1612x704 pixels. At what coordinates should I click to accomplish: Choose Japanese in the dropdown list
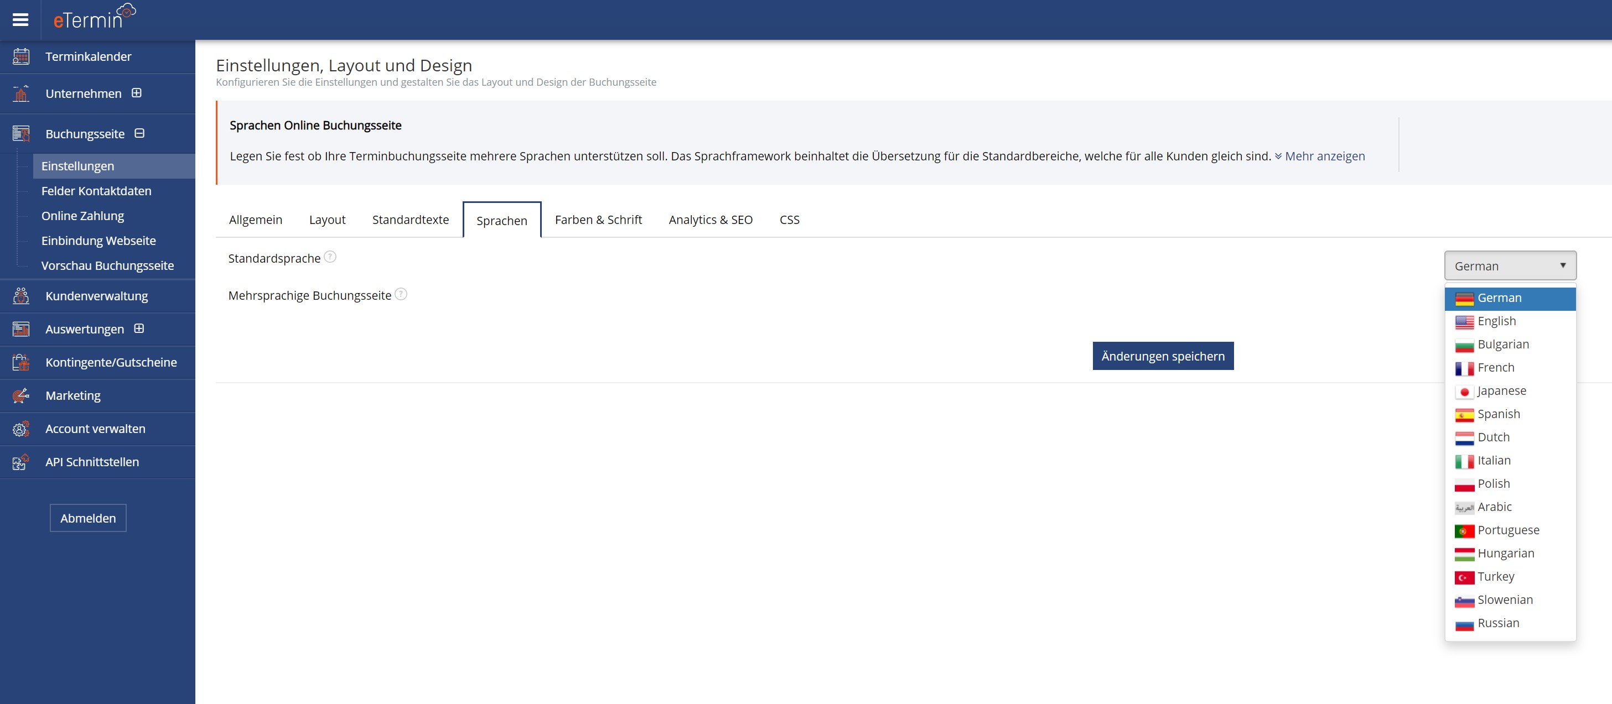1510,391
